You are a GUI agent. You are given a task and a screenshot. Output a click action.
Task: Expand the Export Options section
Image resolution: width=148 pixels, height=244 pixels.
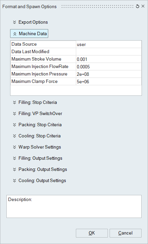pos(30,22)
